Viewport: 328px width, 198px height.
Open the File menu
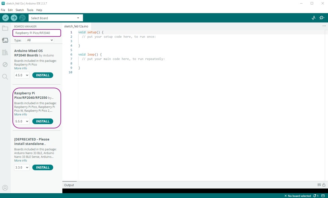(3, 10)
